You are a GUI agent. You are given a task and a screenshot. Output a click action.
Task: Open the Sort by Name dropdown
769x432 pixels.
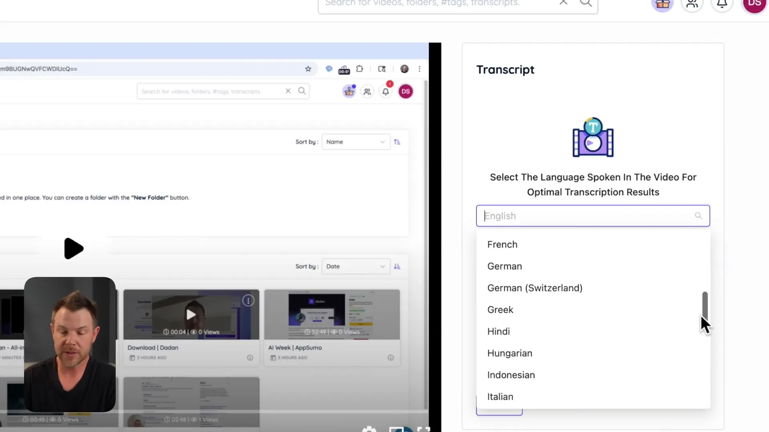pyautogui.click(x=356, y=142)
